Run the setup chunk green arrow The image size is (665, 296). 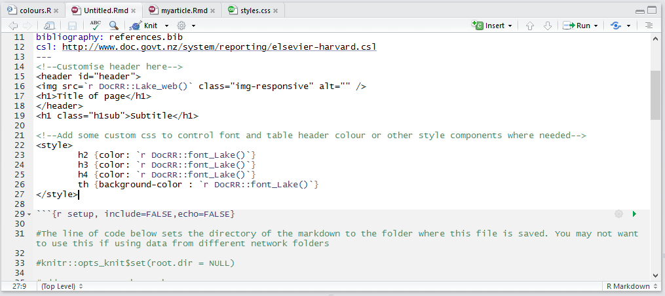pos(634,213)
